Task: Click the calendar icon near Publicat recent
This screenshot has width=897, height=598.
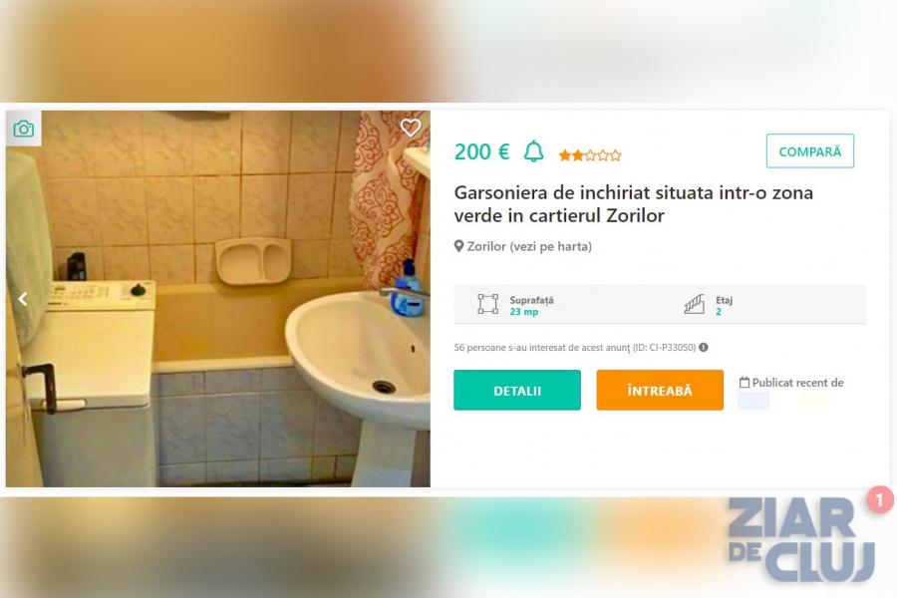Action: tap(745, 383)
